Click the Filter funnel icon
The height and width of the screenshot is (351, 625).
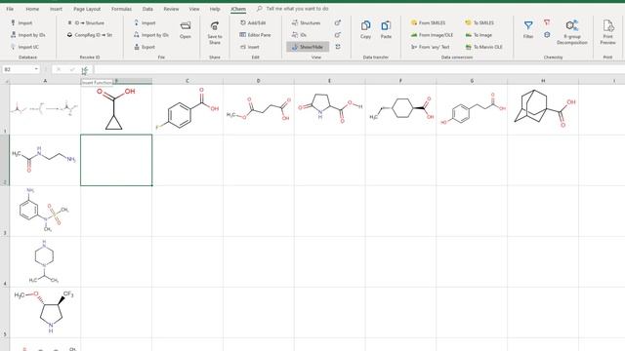pos(528,30)
